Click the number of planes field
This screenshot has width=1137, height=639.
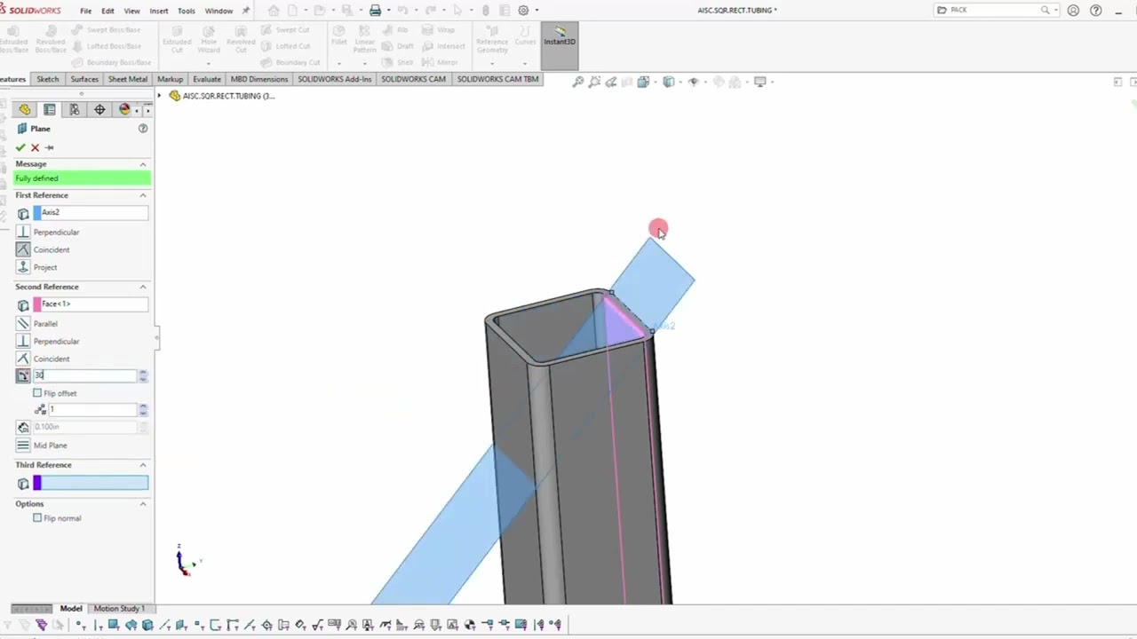pos(92,409)
